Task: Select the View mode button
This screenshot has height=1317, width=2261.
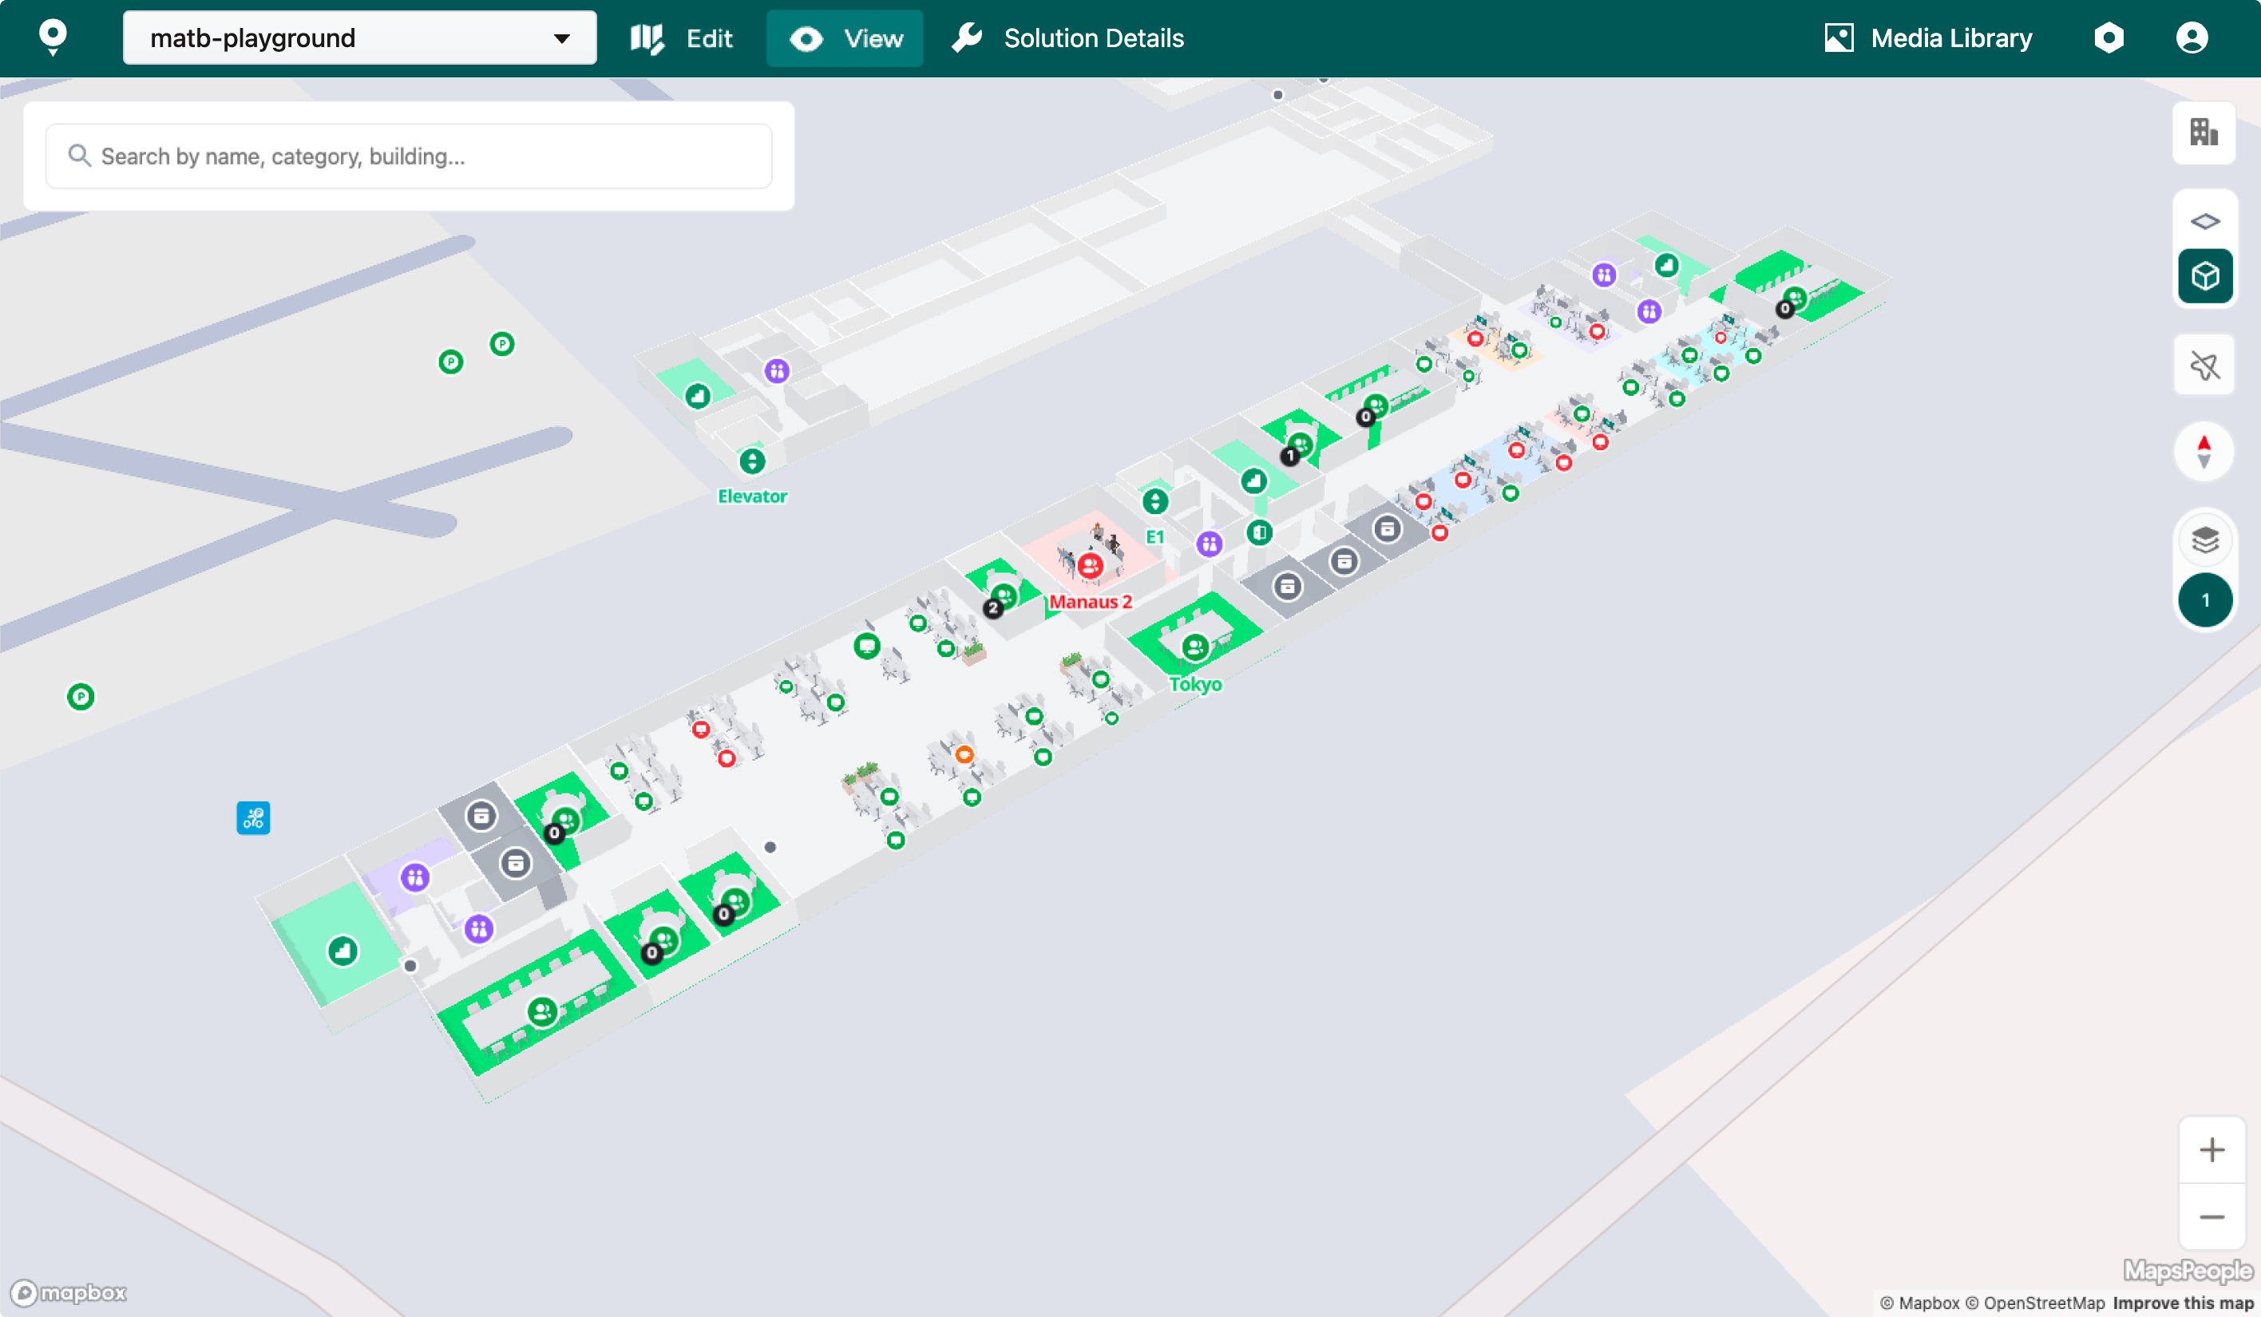Action: (x=845, y=38)
